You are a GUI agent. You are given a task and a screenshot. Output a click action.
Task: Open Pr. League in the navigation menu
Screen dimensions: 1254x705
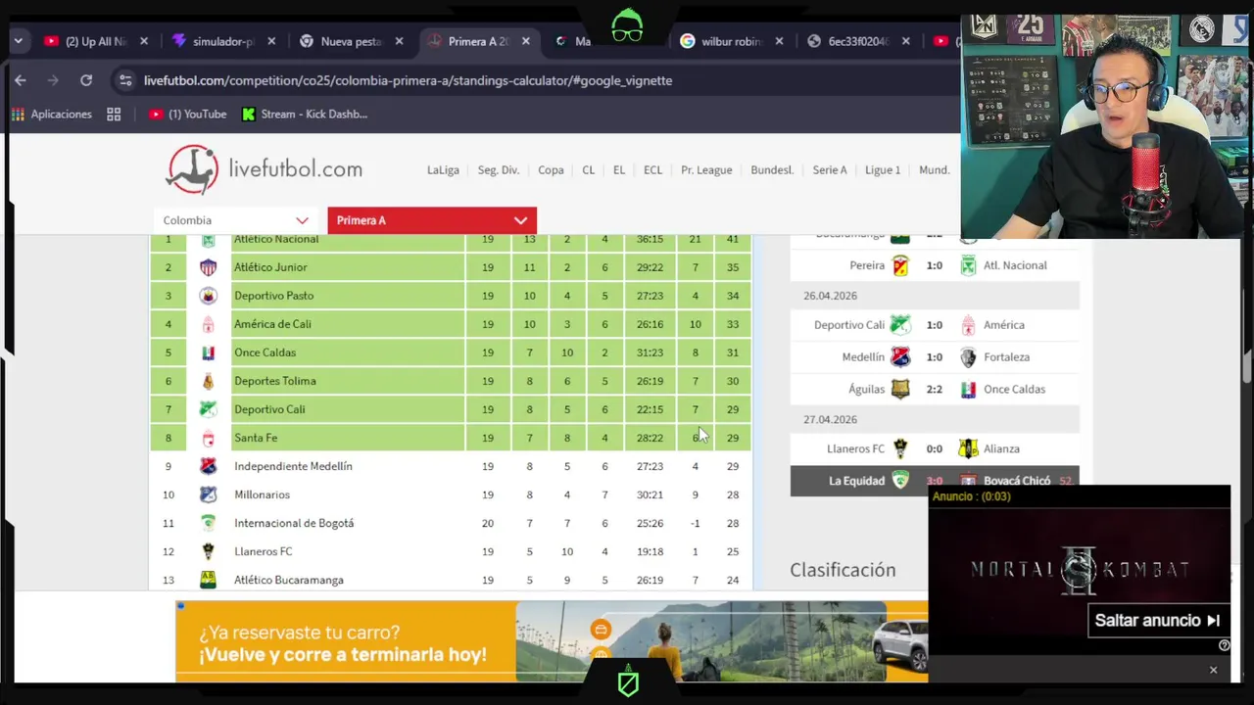click(x=706, y=170)
